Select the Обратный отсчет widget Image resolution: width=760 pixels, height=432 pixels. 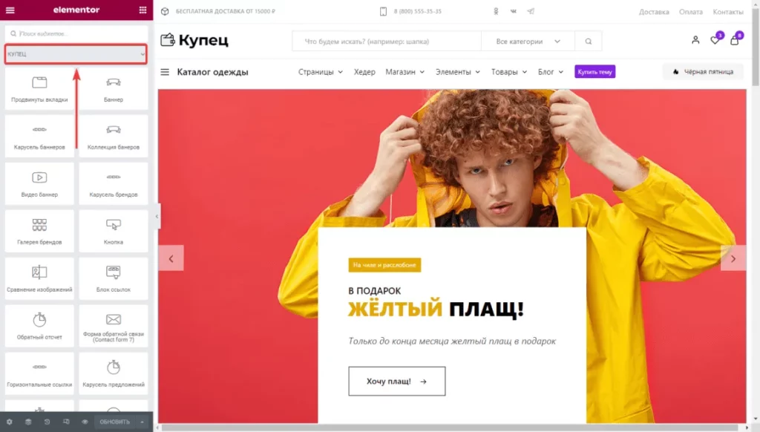[39, 326]
